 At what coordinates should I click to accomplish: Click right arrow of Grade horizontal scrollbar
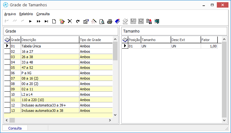[110, 120]
